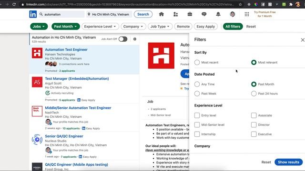The width and height of the screenshot is (305, 171).
Task: Open the Messaging icon
Action: (204, 14)
